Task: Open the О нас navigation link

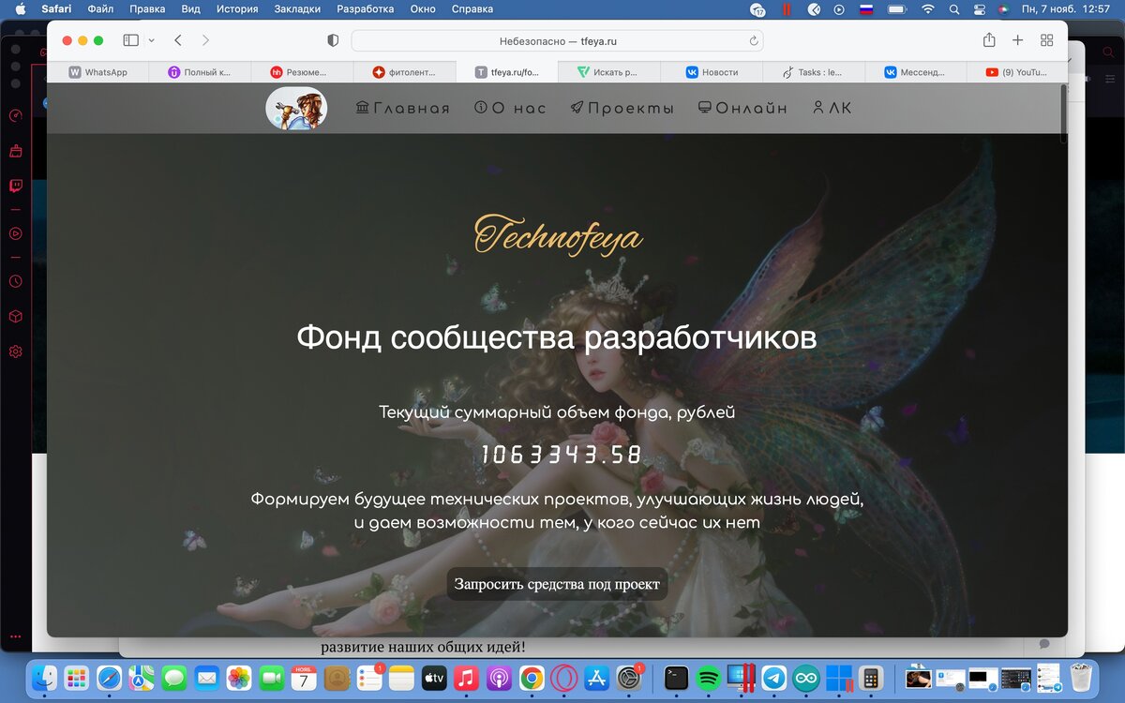Action: 511,109
